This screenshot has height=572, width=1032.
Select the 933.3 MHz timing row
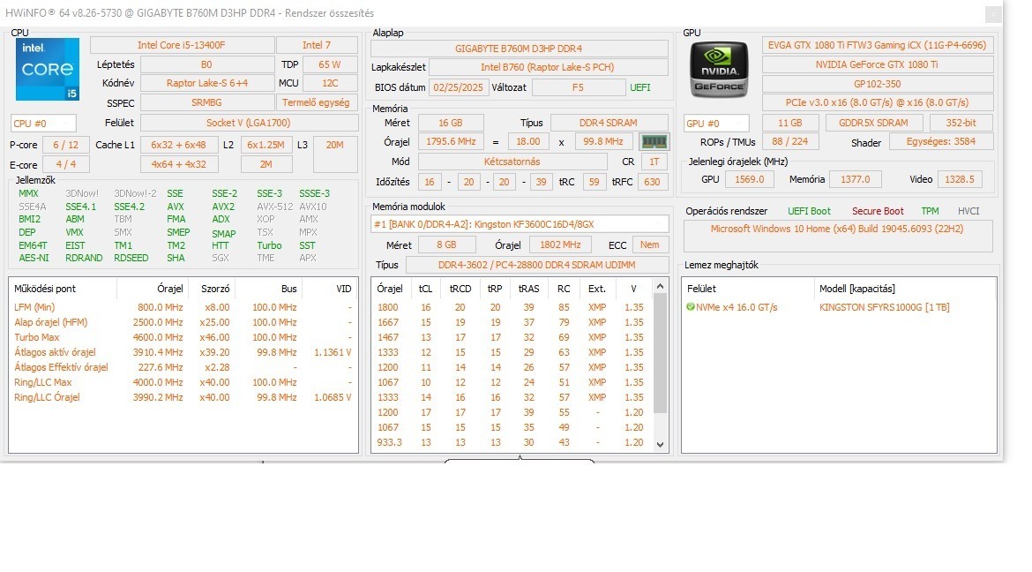click(x=512, y=442)
